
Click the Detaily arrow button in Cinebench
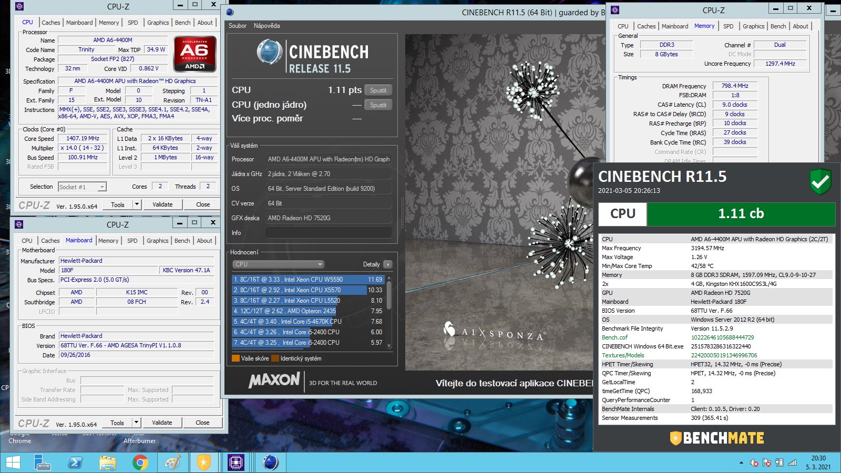(x=387, y=264)
